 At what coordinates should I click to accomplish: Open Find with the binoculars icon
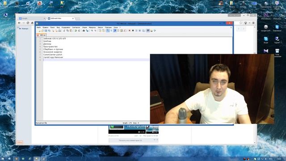(x=84, y=31)
